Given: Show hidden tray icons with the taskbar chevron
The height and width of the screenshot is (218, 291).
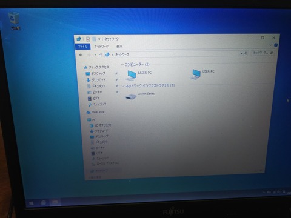Looking at the screenshot, I should [264, 193].
